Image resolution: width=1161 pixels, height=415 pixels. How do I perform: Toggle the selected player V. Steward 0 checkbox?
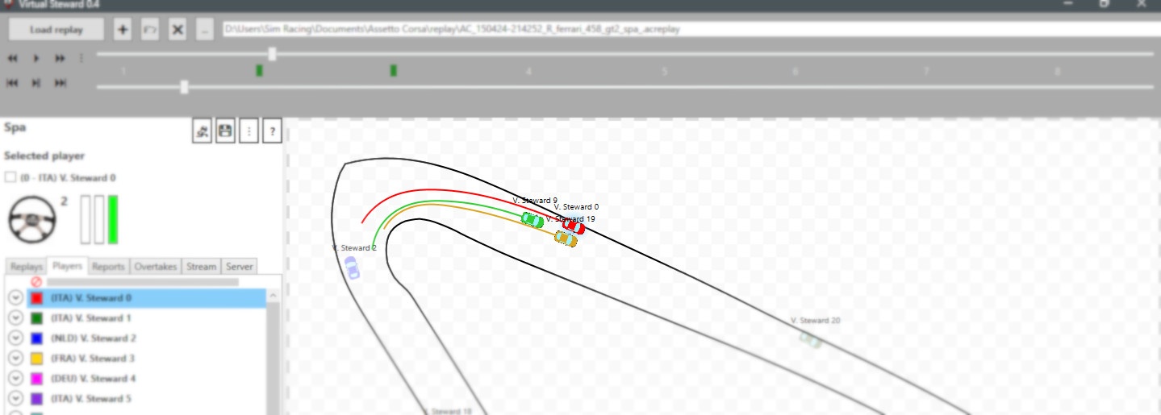10,177
